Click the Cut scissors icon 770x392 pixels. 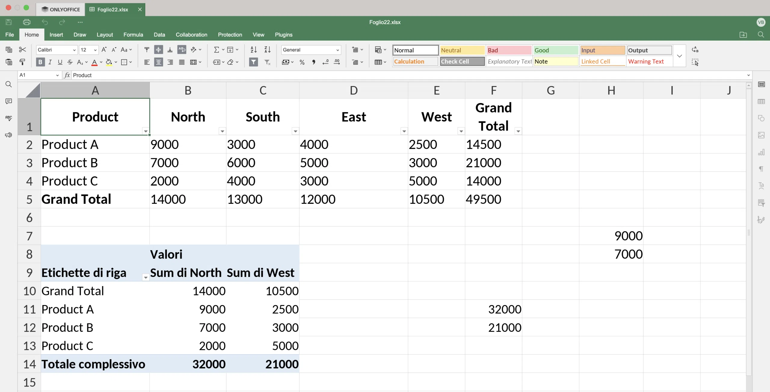[23, 50]
